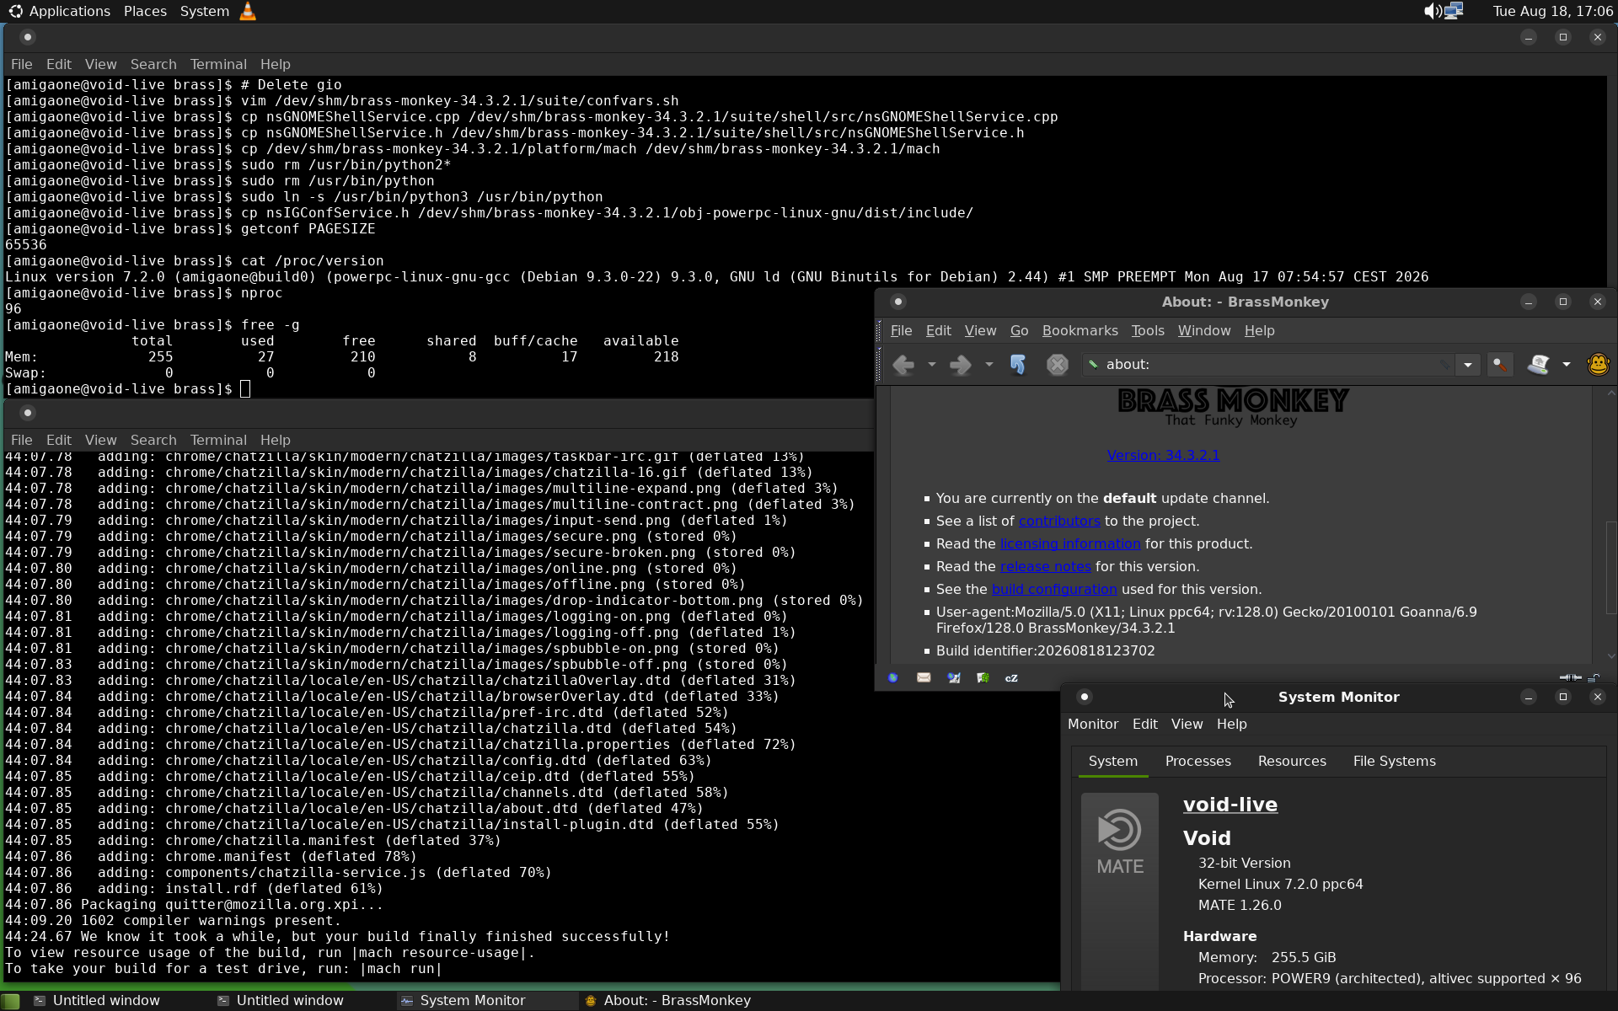The width and height of the screenshot is (1618, 1011).
Task: Open the Monitor menu in System Monitor
Action: [x=1093, y=725]
